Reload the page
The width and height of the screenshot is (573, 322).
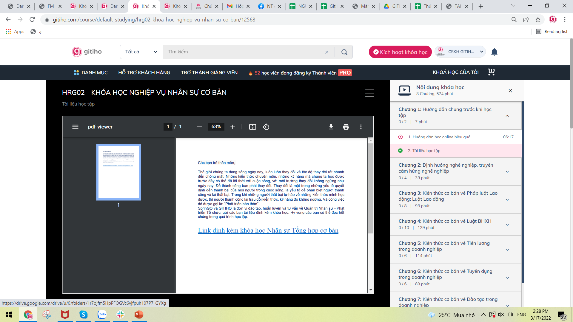pyautogui.click(x=32, y=20)
